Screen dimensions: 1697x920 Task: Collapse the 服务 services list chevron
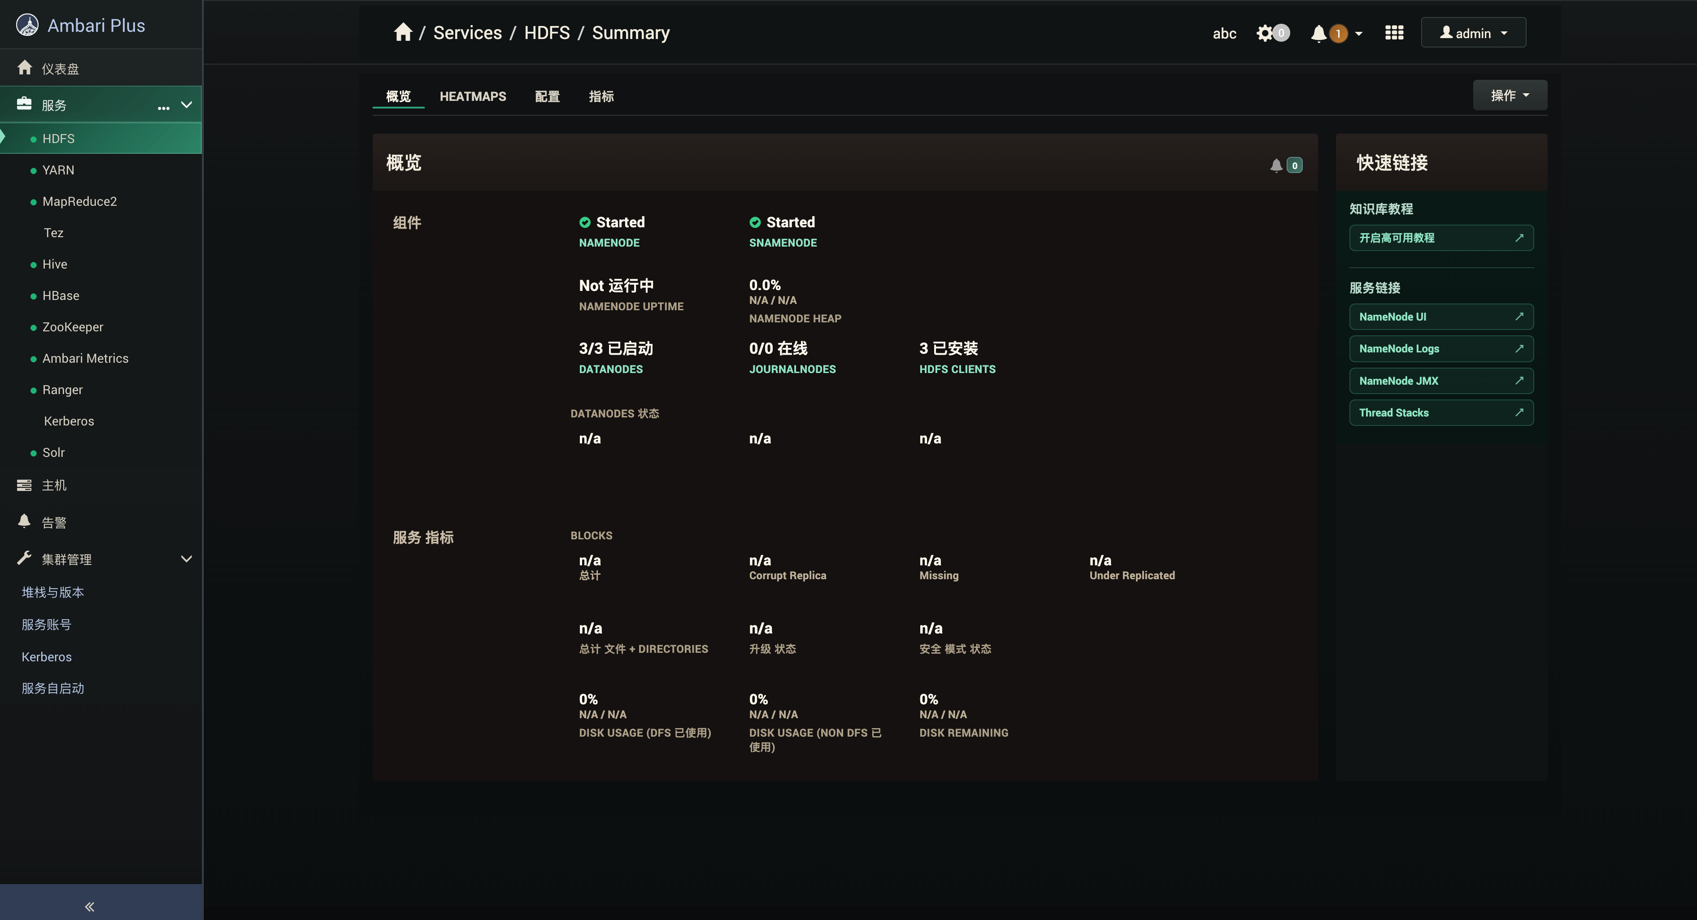pos(187,104)
